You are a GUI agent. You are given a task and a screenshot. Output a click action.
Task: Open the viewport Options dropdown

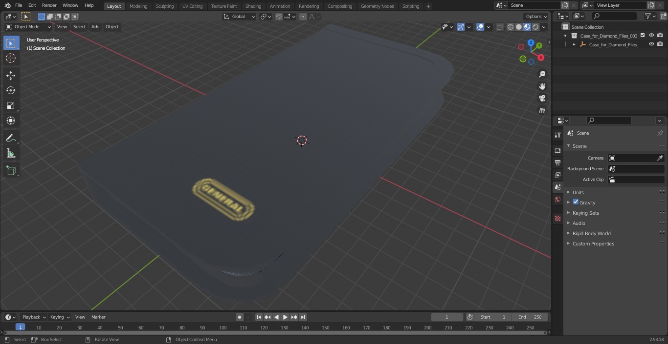(536, 17)
